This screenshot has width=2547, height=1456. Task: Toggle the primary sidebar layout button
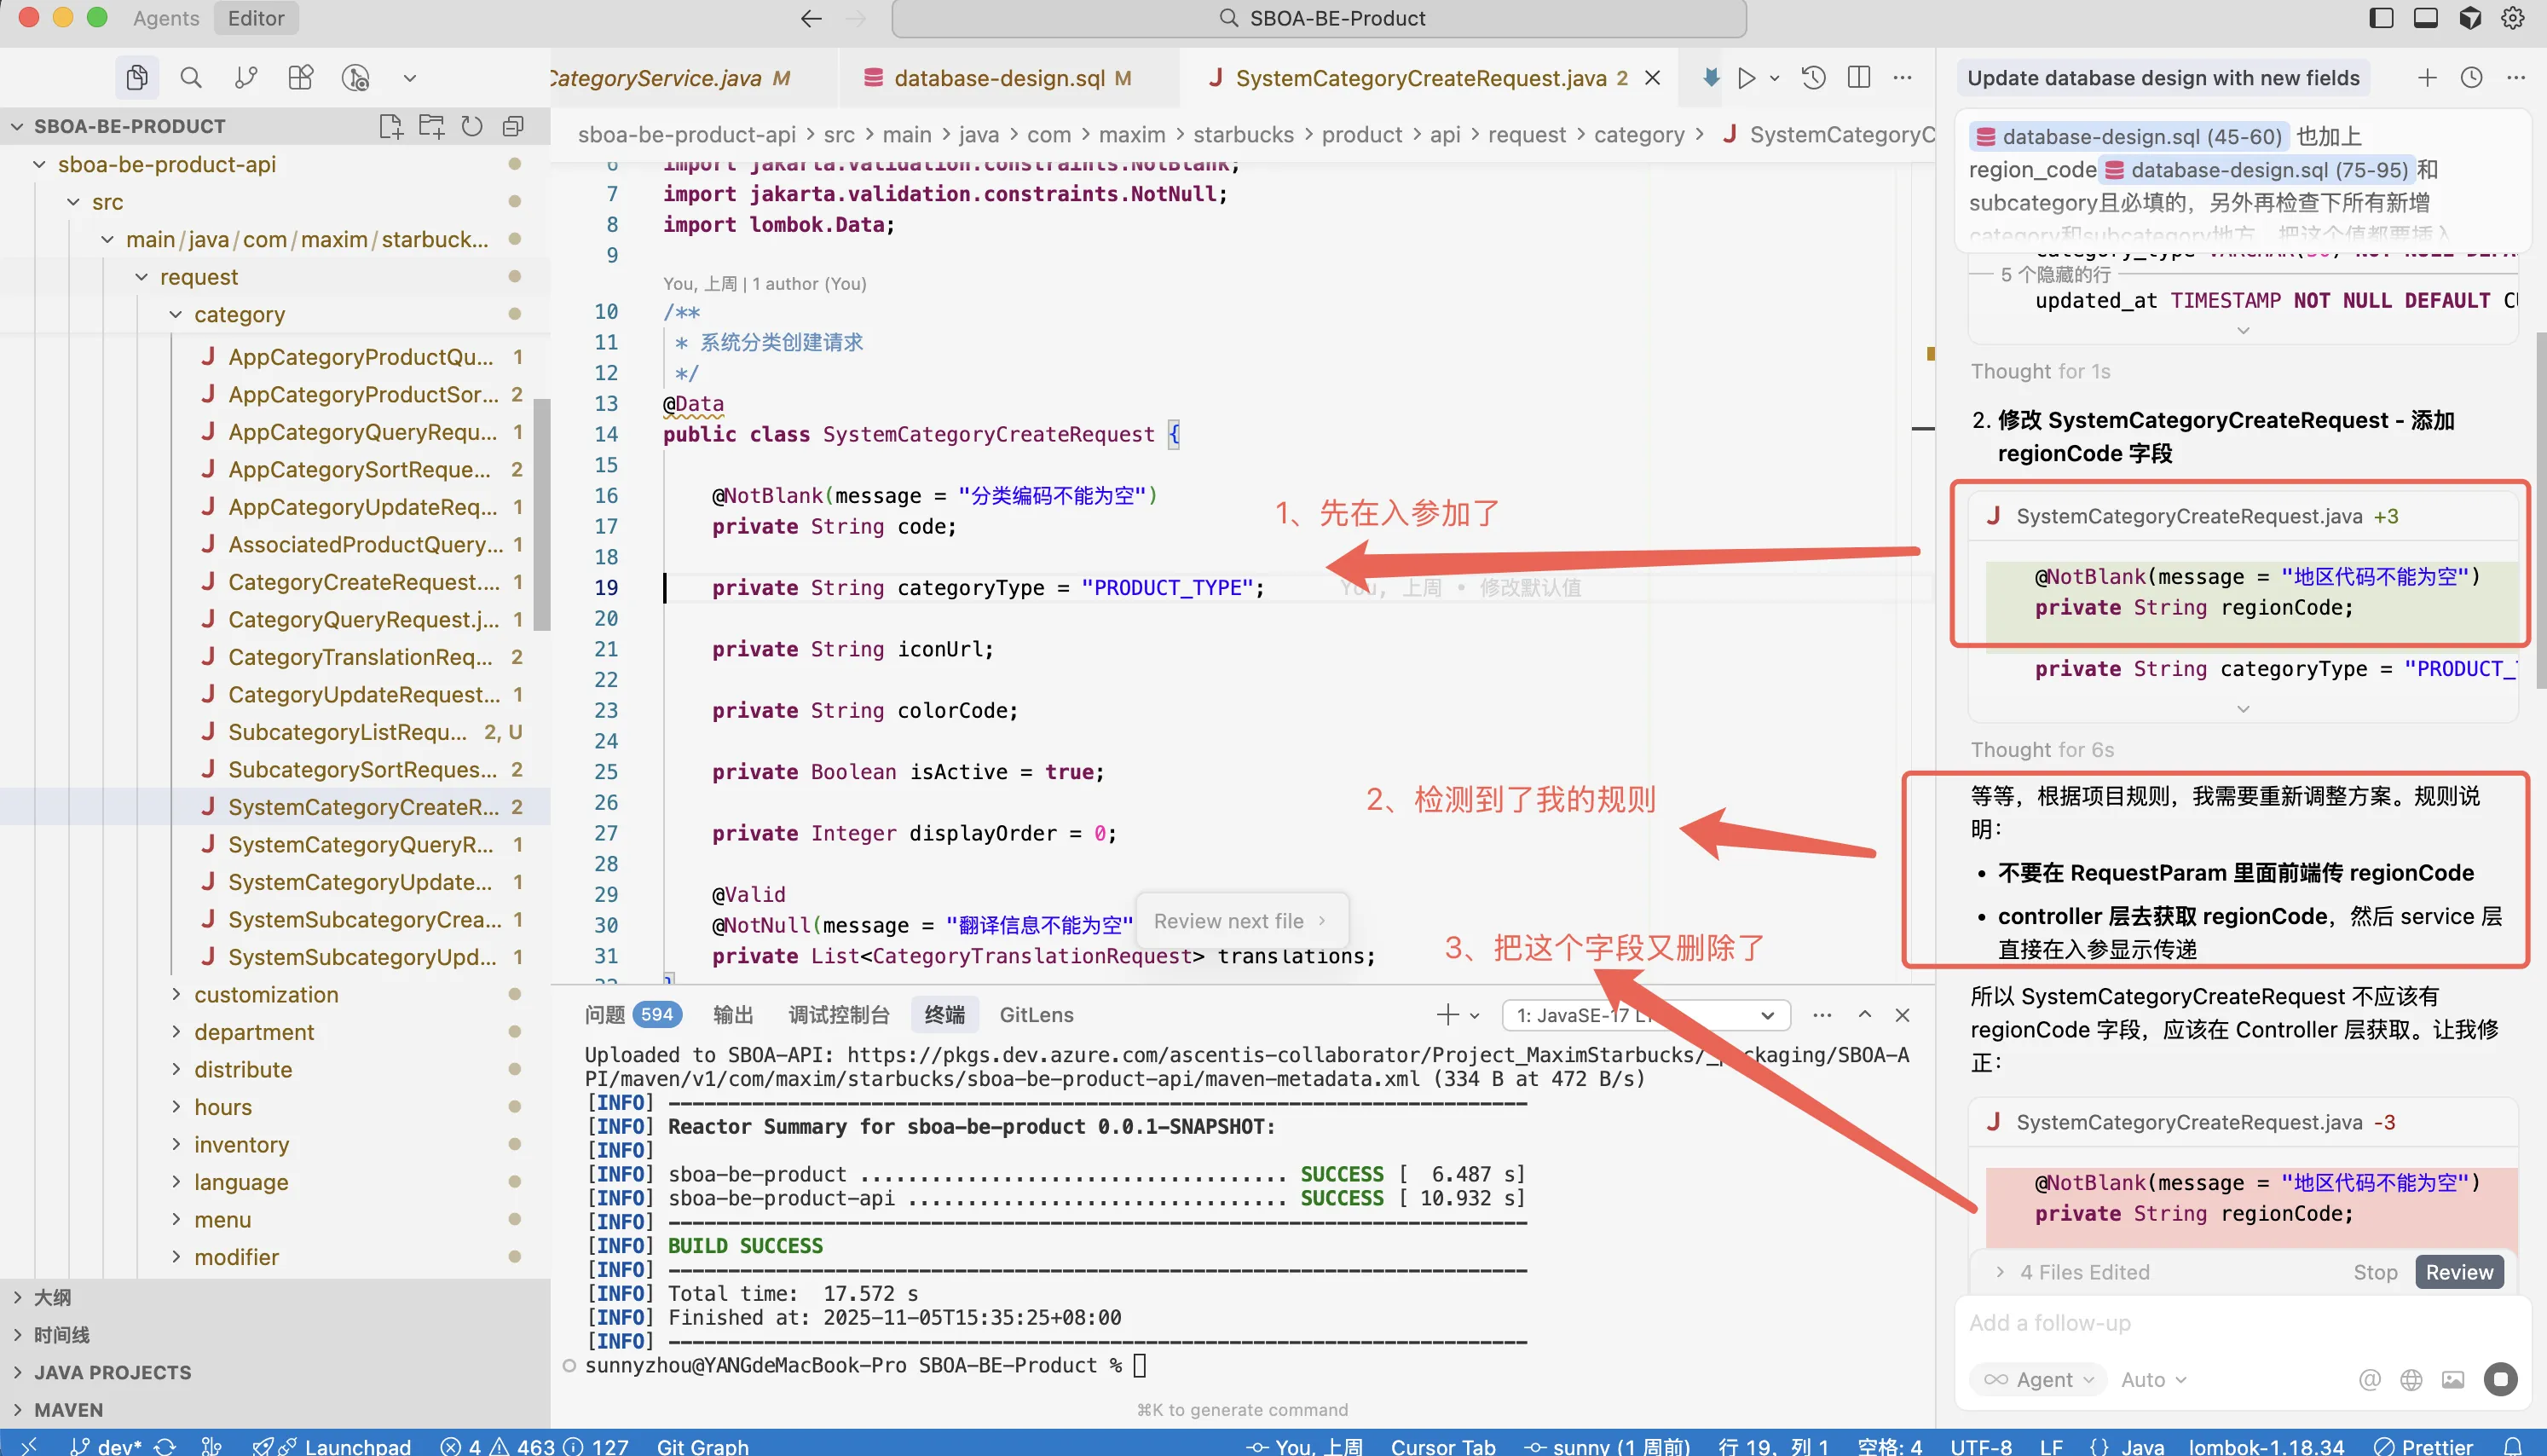pos(2382,18)
